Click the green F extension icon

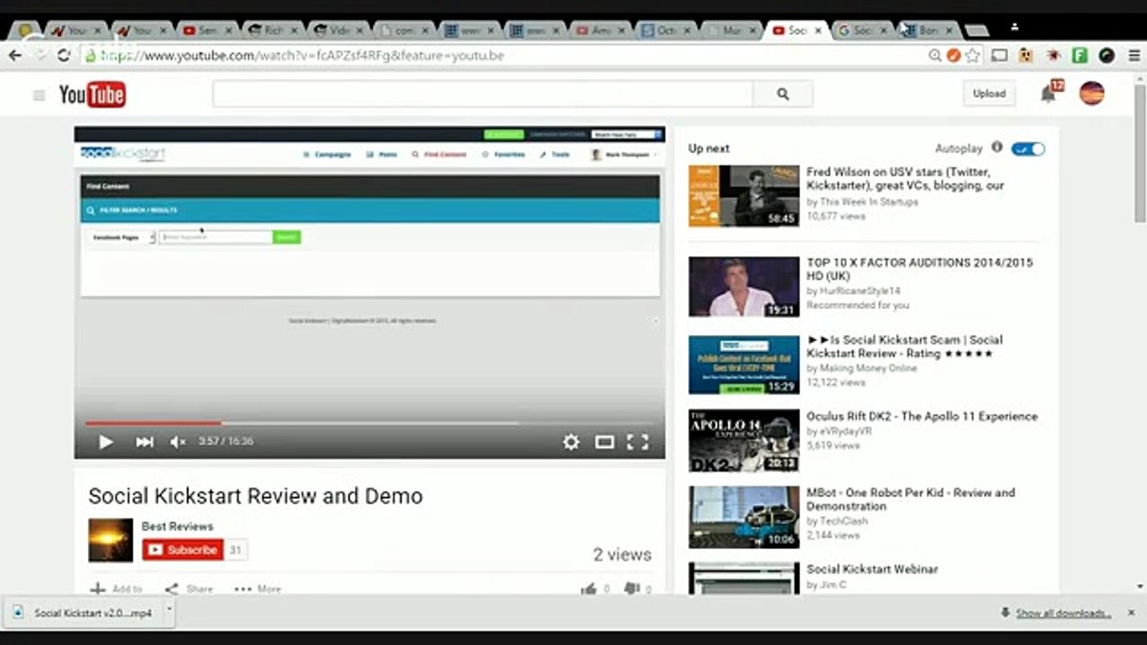point(1080,56)
